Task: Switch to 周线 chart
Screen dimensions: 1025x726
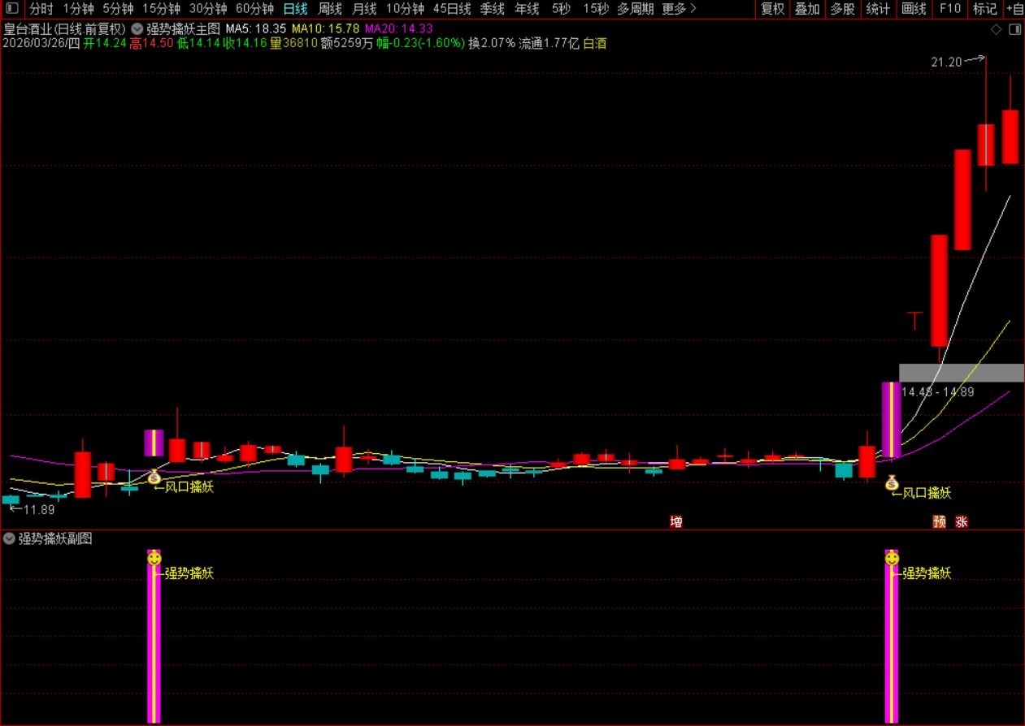Action: coord(330,9)
